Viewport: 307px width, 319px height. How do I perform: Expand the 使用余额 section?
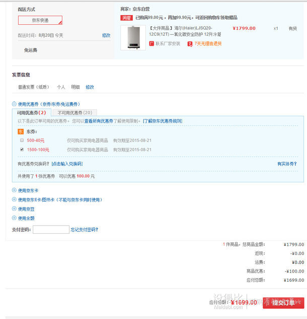[x=14, y=218]
